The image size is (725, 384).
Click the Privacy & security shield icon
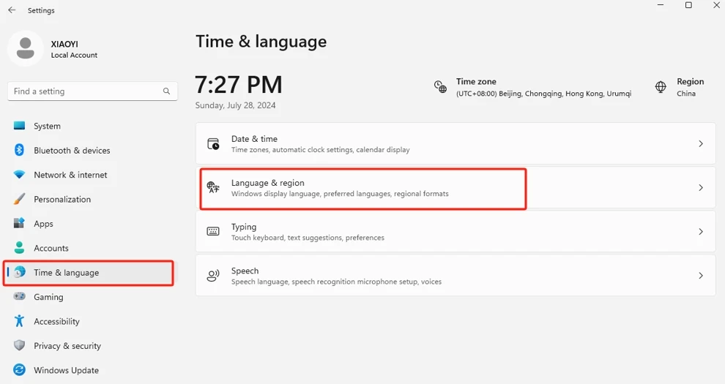pos(19,345)
